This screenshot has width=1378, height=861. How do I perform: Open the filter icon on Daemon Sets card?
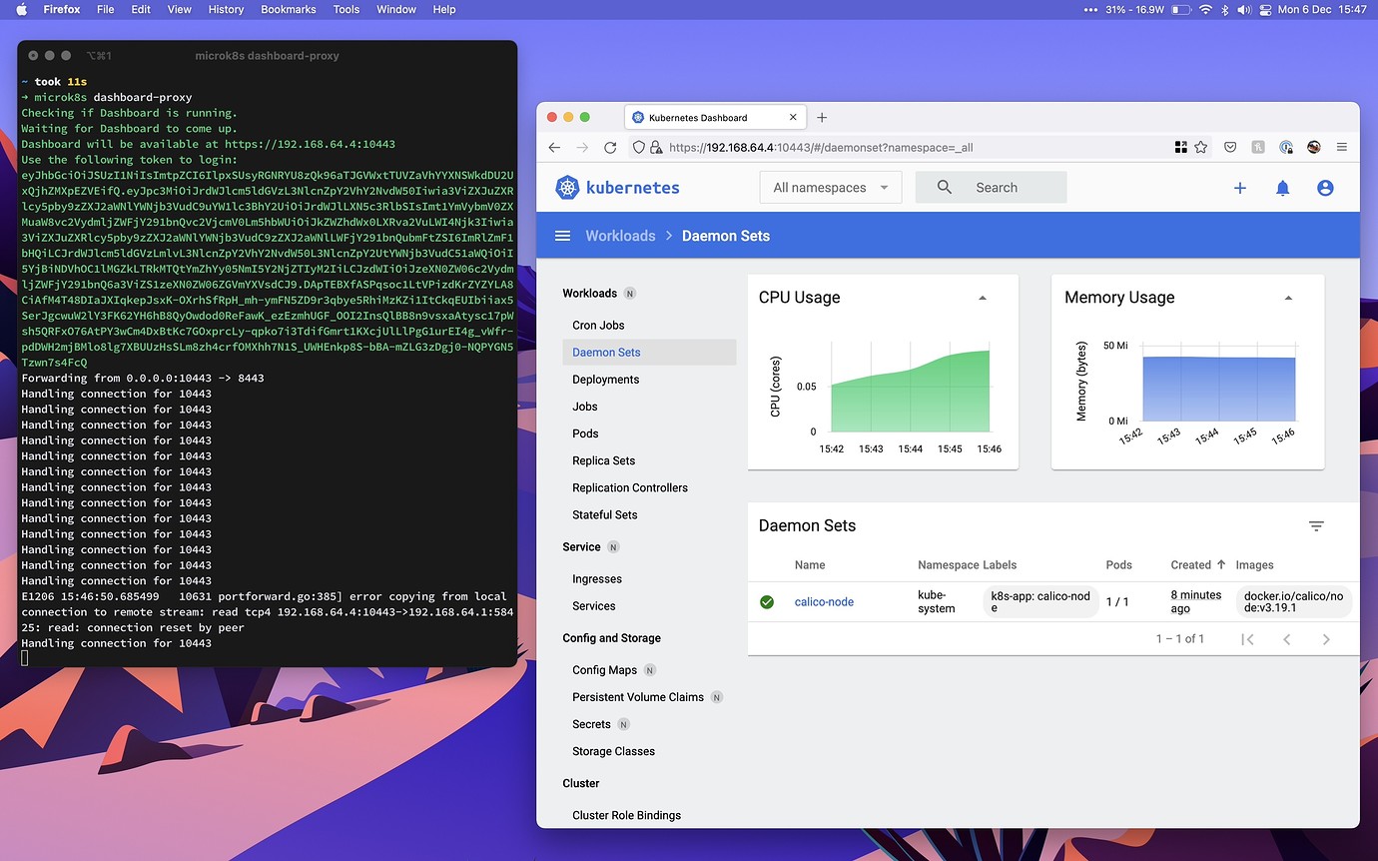[x=1316, y=524]
